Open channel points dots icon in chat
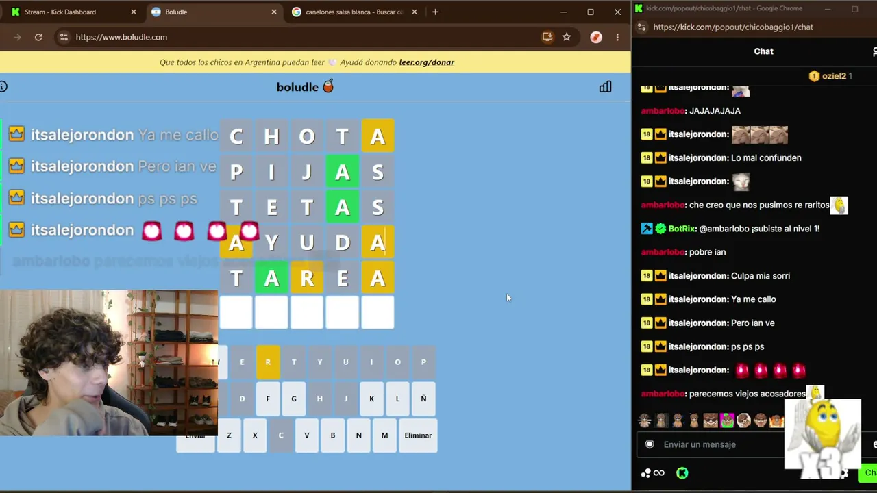Viewport: 877px width, 493px height. [x=645, y=473]
